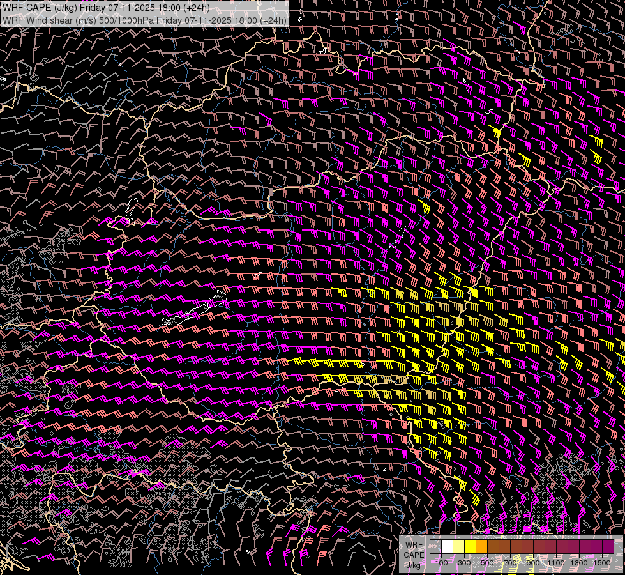Screen dimensions: 625x575
Task: Click the CAPE text in the legend box
Action: point(414,555)
